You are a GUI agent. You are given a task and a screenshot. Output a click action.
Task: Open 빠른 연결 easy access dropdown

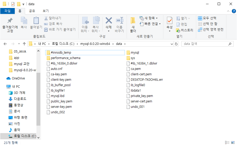click(x=150, y=24)
